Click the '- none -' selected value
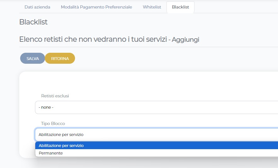Image resolution: width=278 pixels, height=168 pixels. click(x=46, y=107)
